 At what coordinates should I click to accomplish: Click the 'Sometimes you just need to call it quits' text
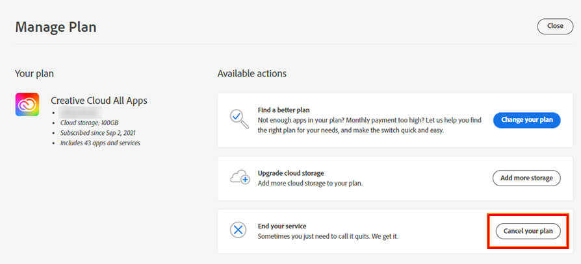click(328, 236)
